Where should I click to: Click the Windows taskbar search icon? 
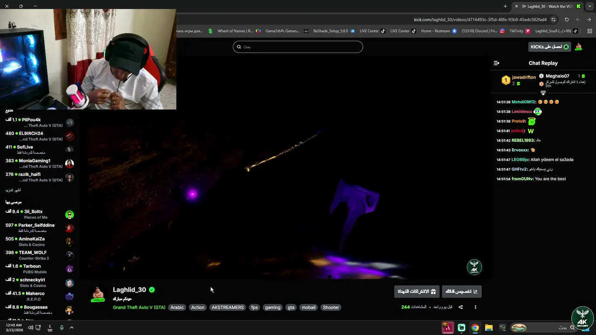(x=573, y=328)
